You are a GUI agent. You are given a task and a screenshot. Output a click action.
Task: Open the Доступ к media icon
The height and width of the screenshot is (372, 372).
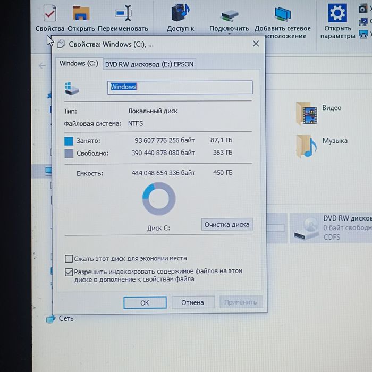181,12
